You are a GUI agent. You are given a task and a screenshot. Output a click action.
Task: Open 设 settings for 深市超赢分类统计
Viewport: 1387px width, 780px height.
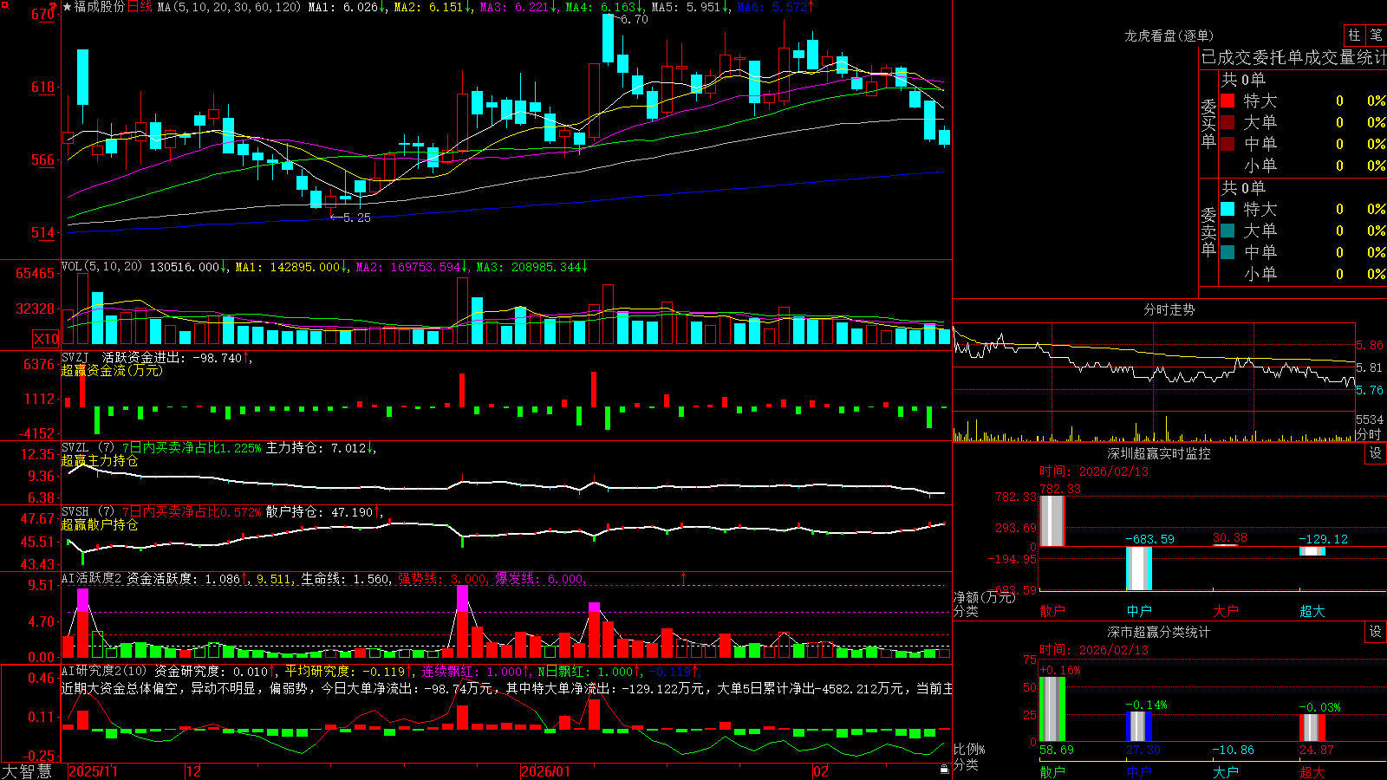pyautogui.click(x=1376, y=632)
